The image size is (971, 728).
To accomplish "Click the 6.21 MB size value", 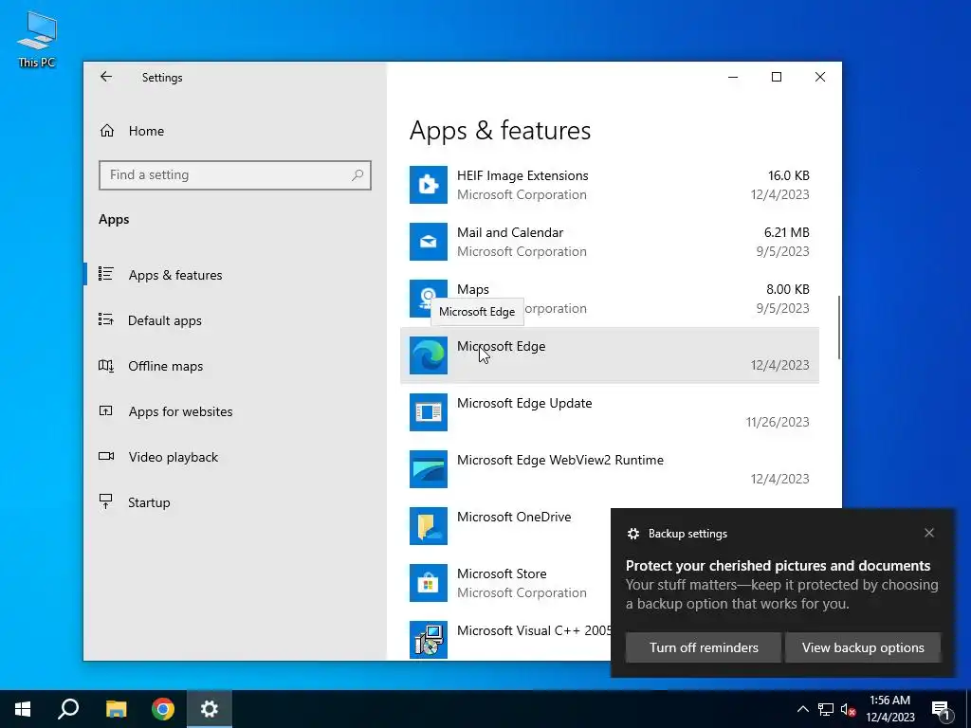I will 786,232.
